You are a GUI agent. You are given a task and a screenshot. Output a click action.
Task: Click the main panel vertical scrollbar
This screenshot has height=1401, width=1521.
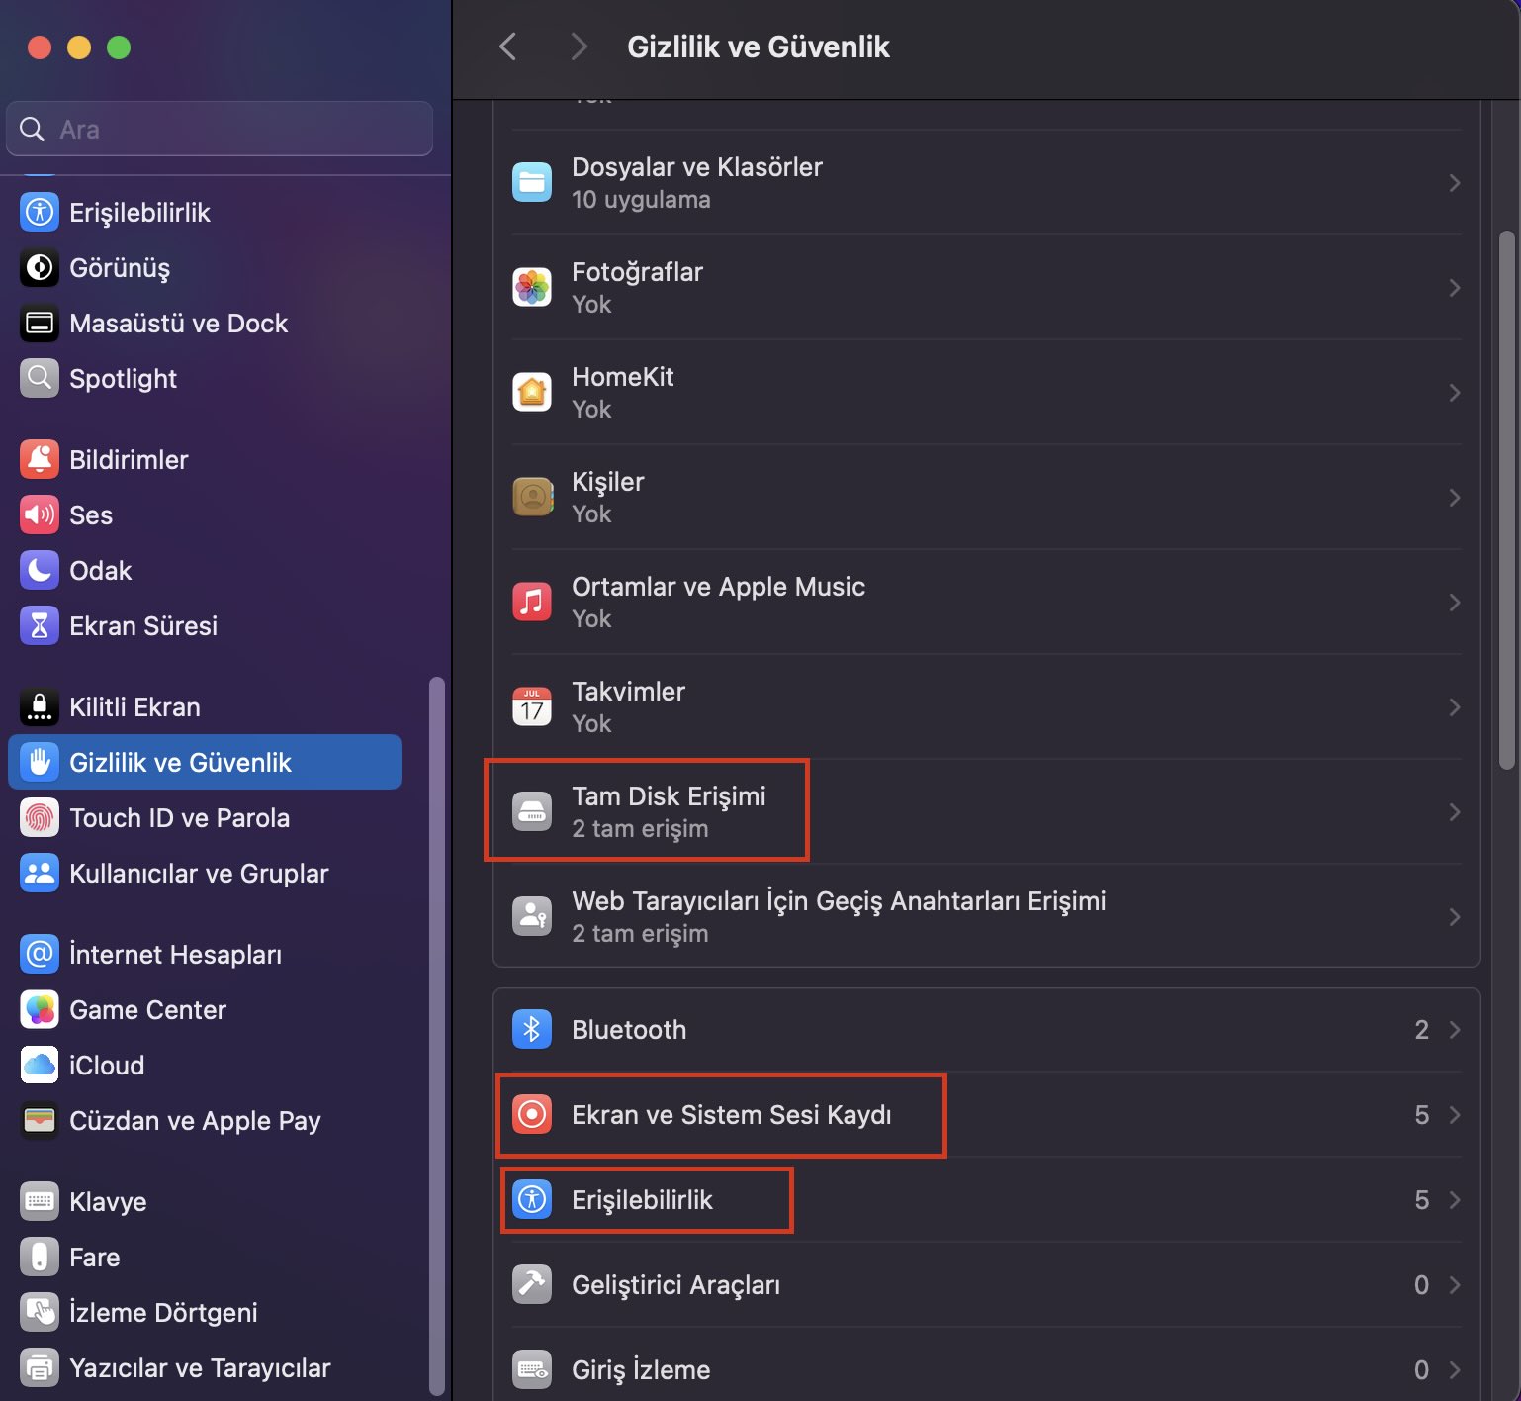1506,500
